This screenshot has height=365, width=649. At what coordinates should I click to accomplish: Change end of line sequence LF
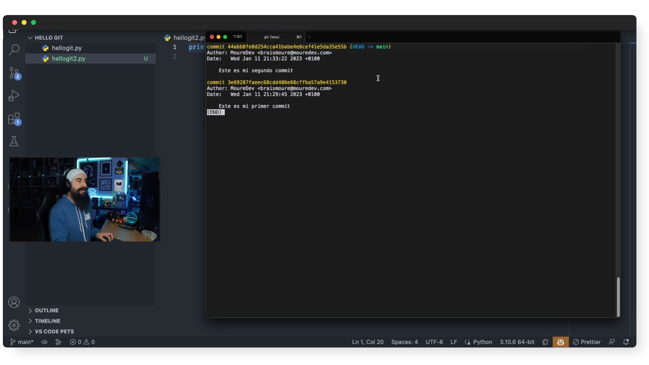pyautogui.click(x=453, y=342)
